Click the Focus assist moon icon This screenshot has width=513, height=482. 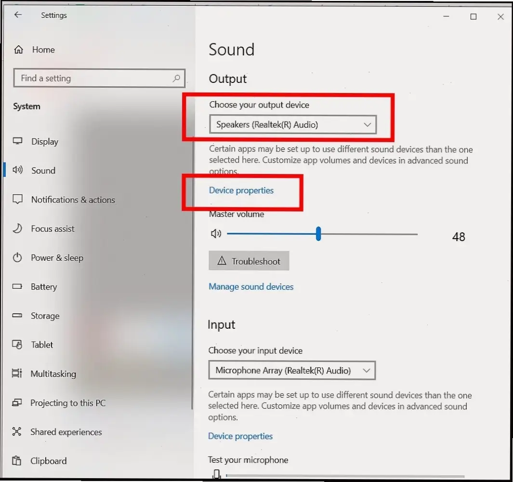coord(18,228)
